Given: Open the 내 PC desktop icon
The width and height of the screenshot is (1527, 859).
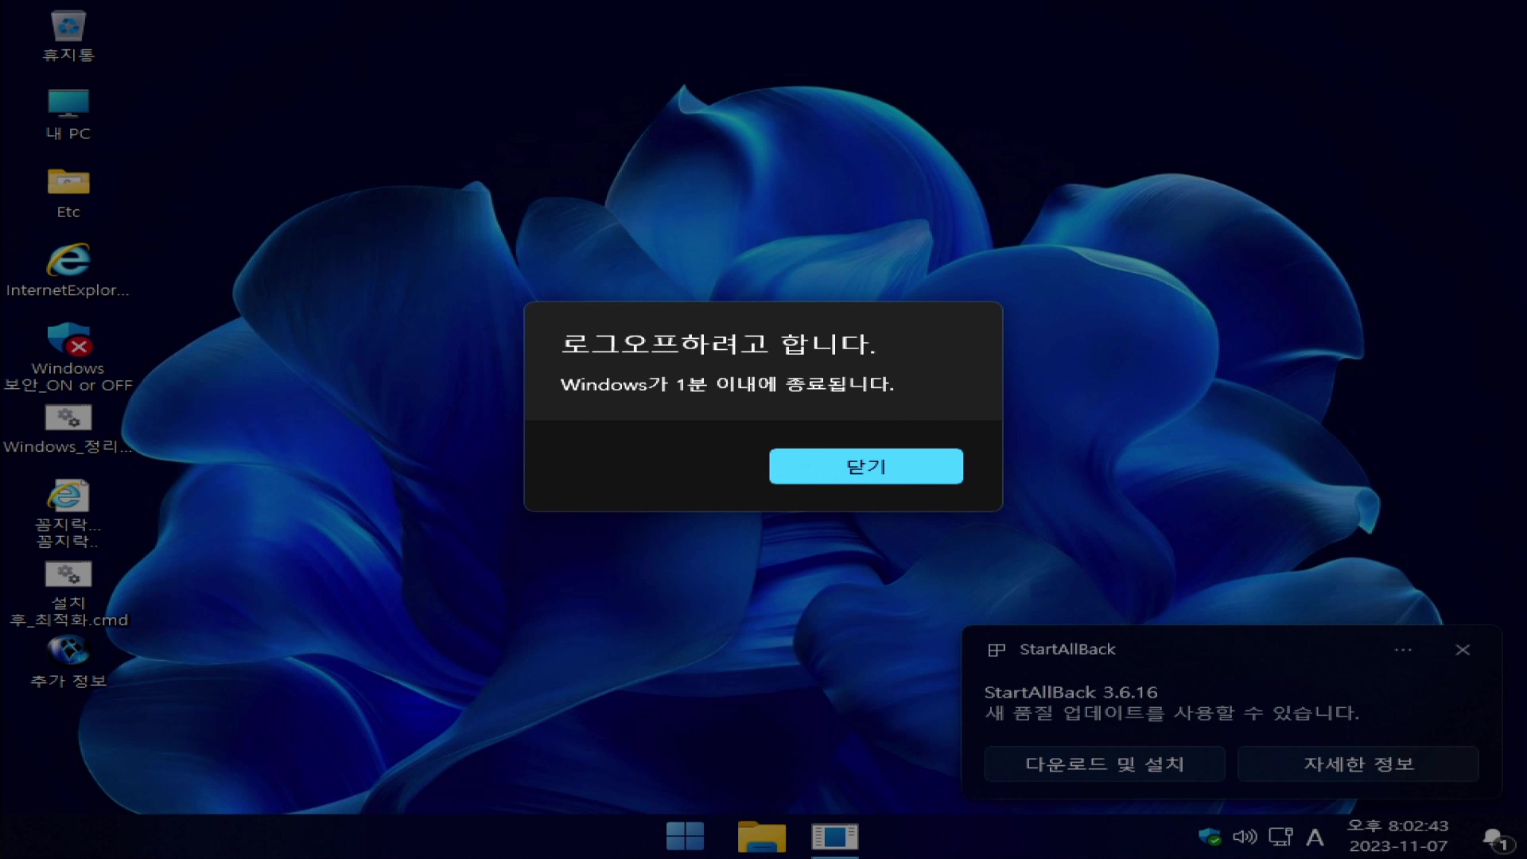Looking at the screenshot, I should [x=68, y=105].
